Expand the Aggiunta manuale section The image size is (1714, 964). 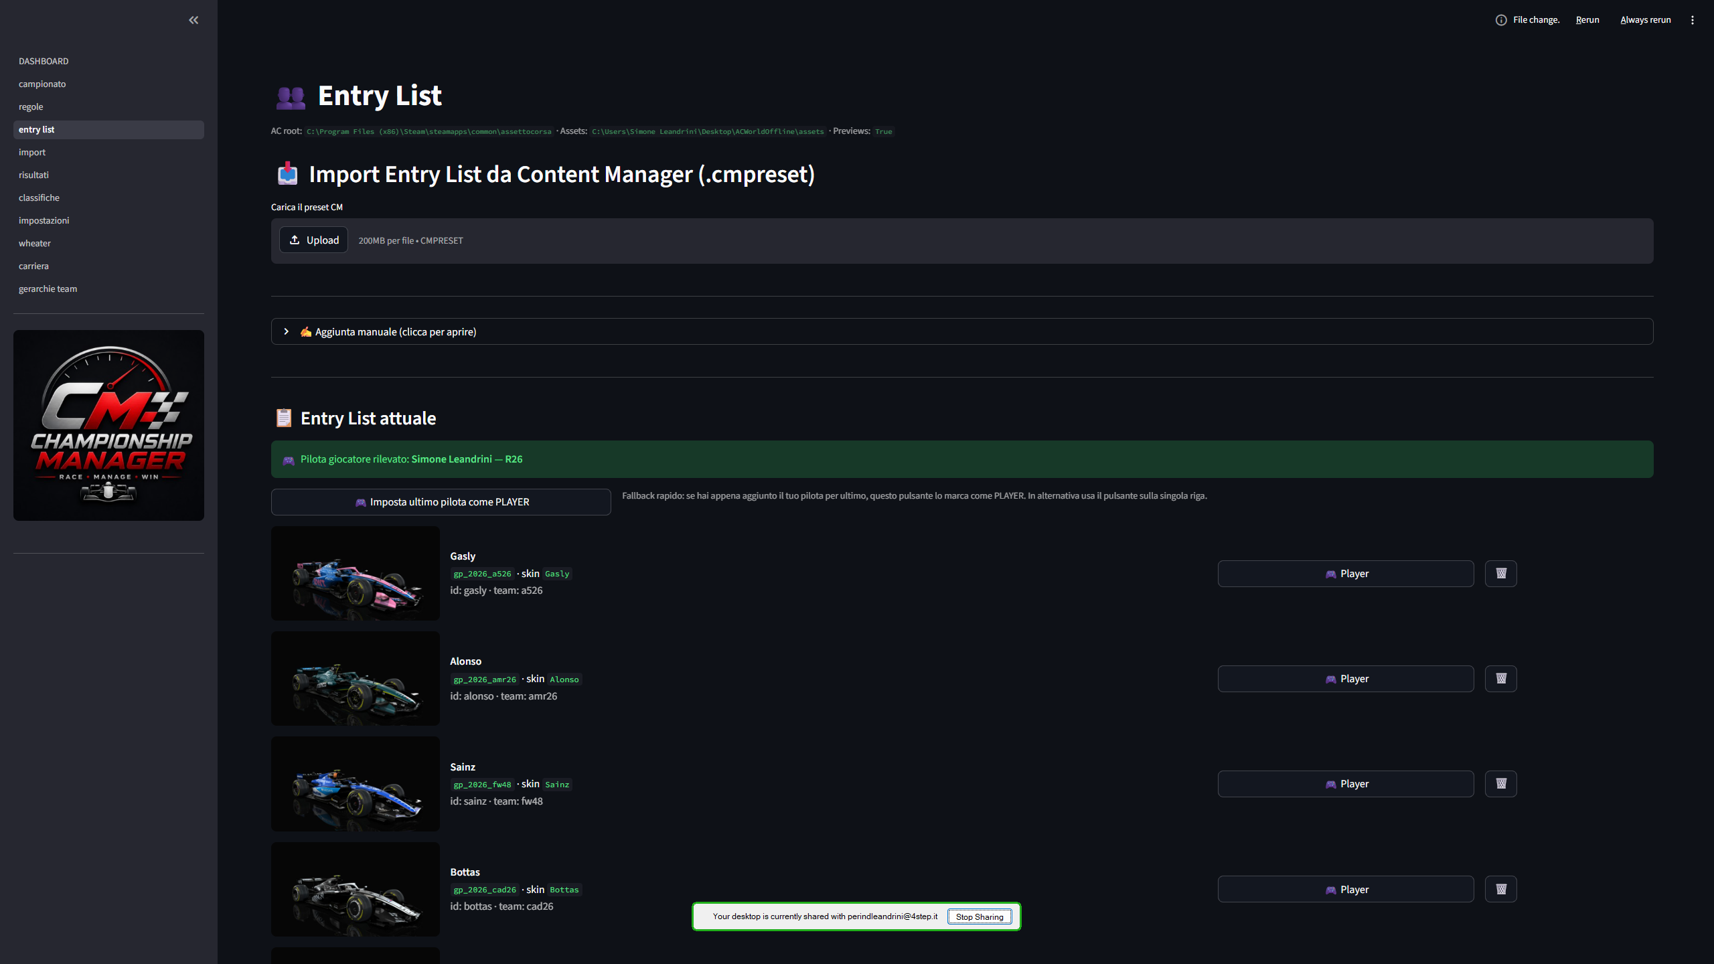(961, 331)
